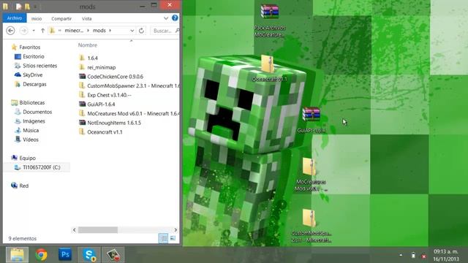Screen dimensions: 468x263
Task: Select MoCreatures Mod desktop zip icon
Action: 310,175
